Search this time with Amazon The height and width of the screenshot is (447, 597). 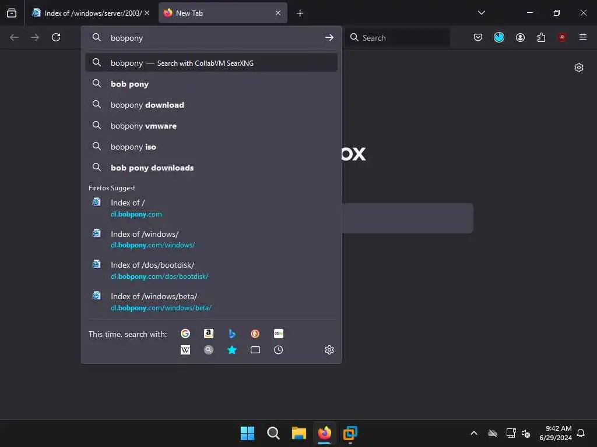point(209,334)
